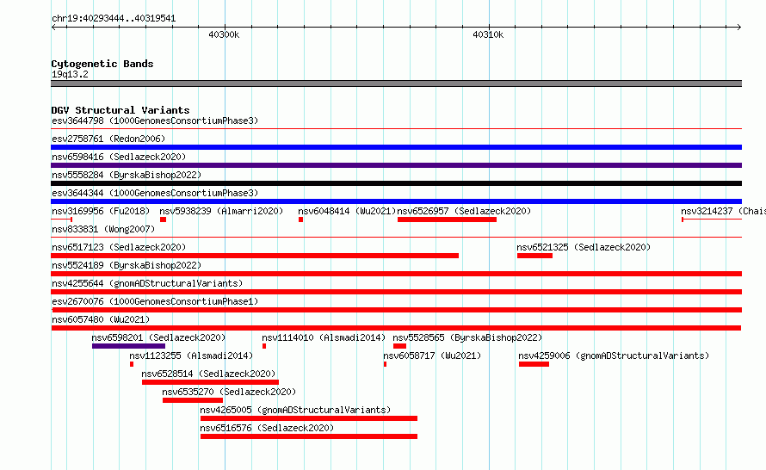The width and height of the screenshot is (766, 470).
Task: Click the nsv6526957 (Sedlazeck2020) label
Action: pos(464,211)
